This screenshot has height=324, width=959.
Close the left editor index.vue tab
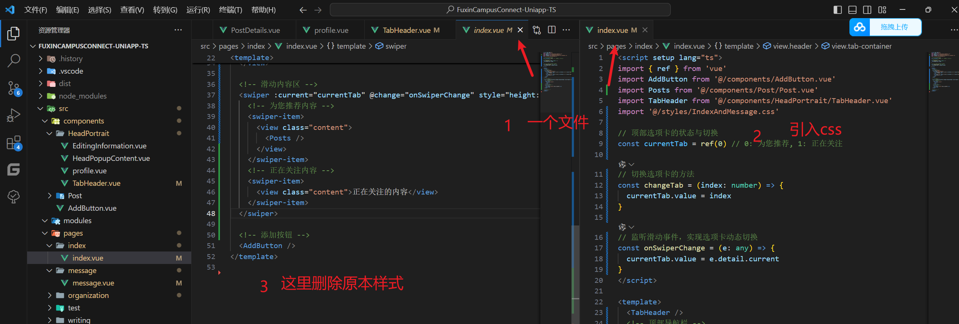pyautogui.click(x=520, y=30)
